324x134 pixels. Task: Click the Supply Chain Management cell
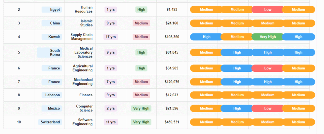81,37
